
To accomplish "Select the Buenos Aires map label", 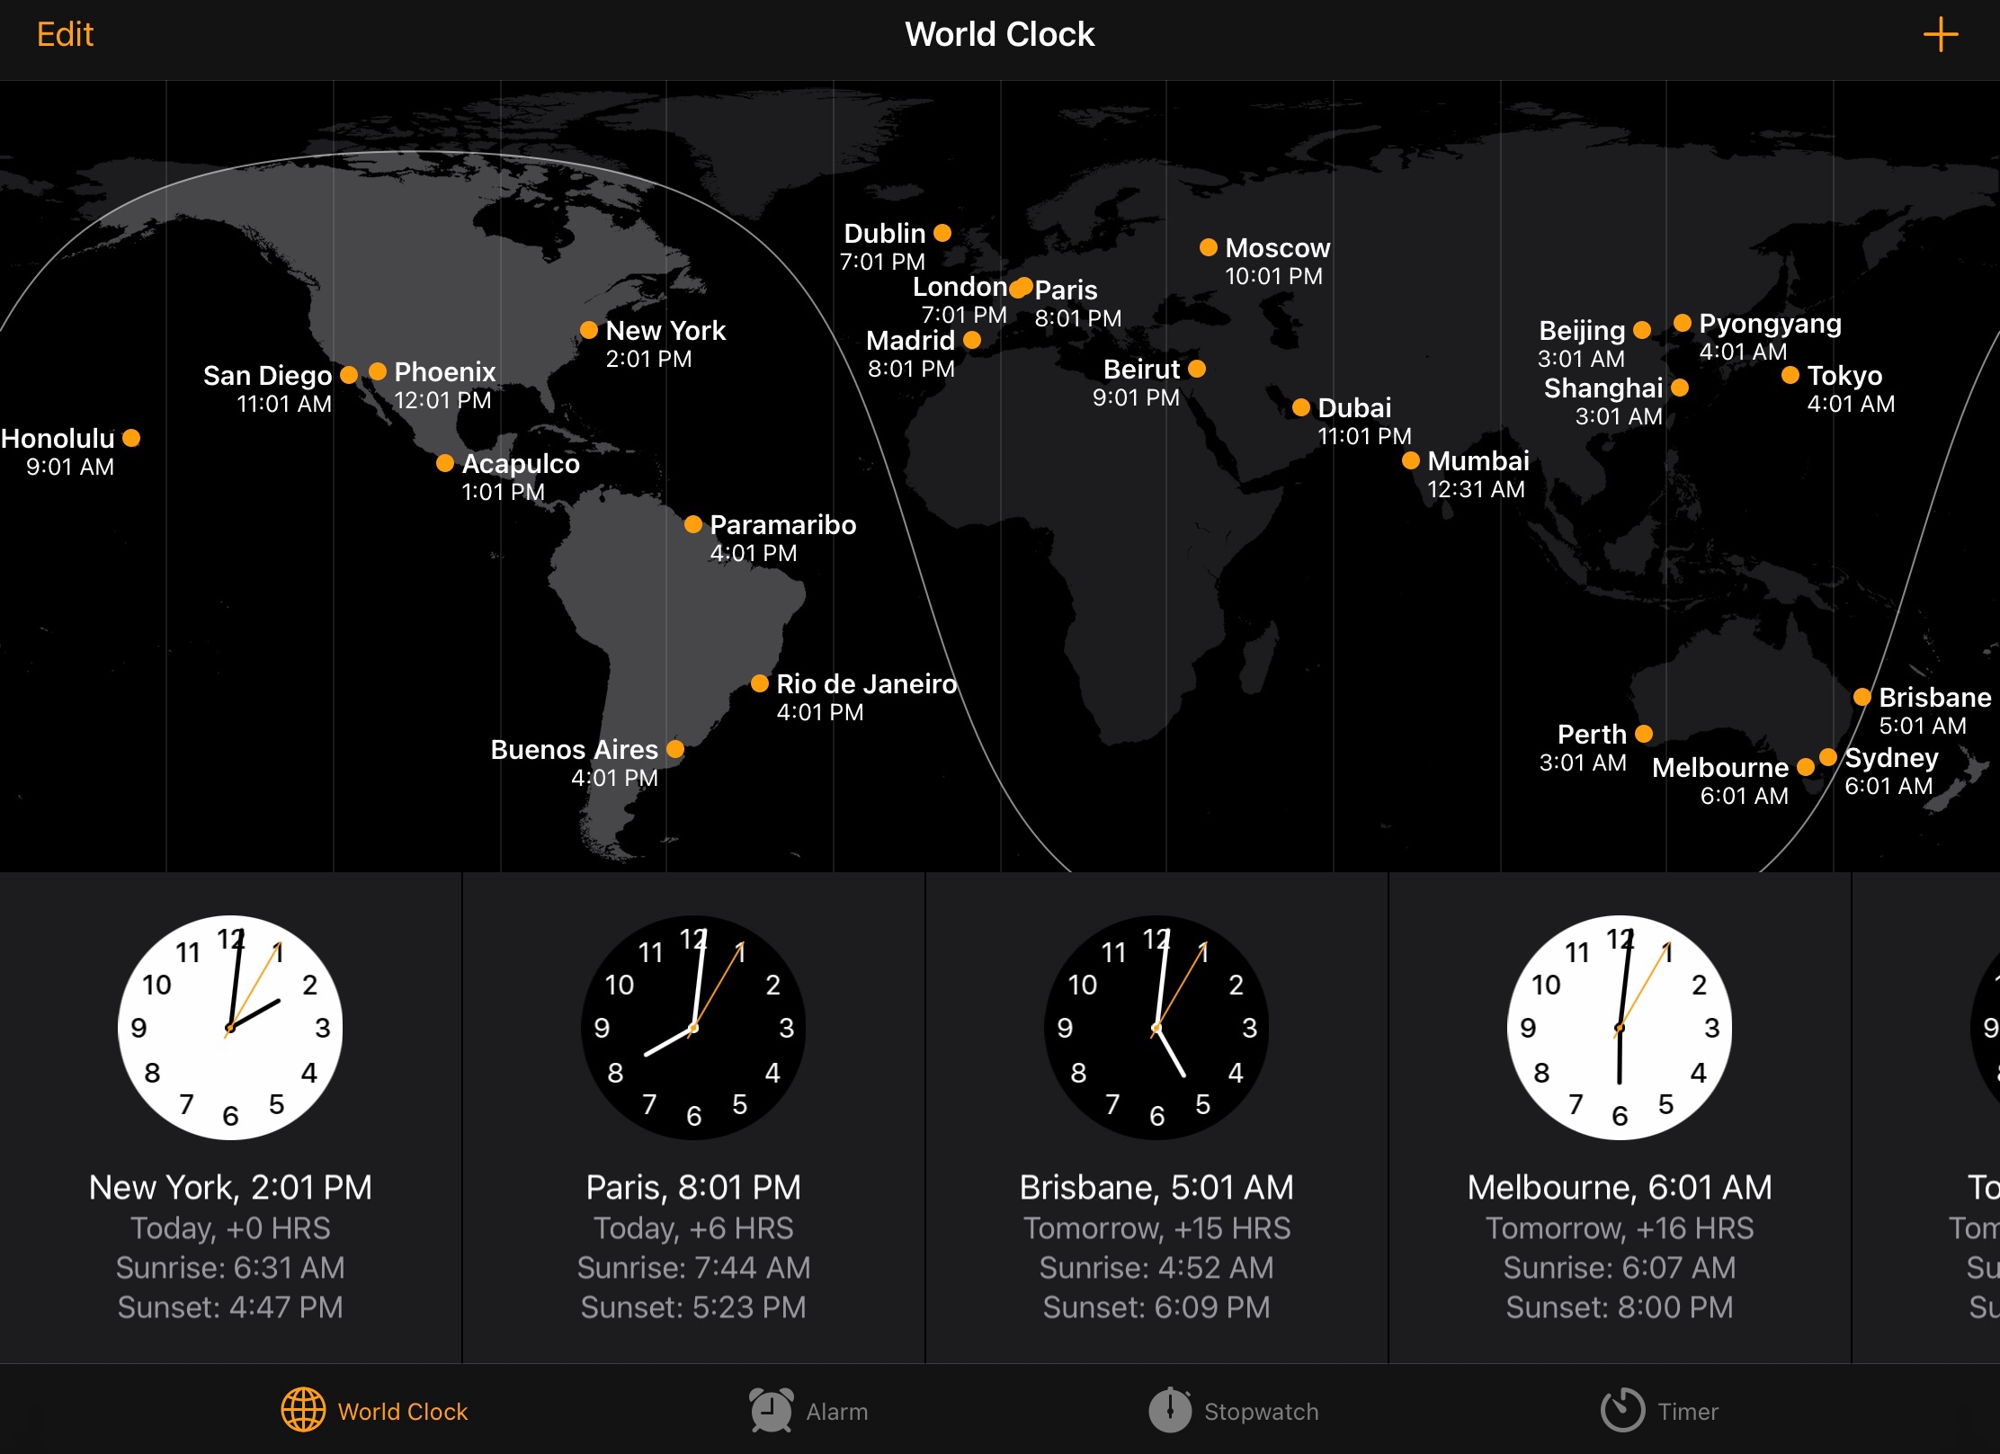I will [575, 749].
